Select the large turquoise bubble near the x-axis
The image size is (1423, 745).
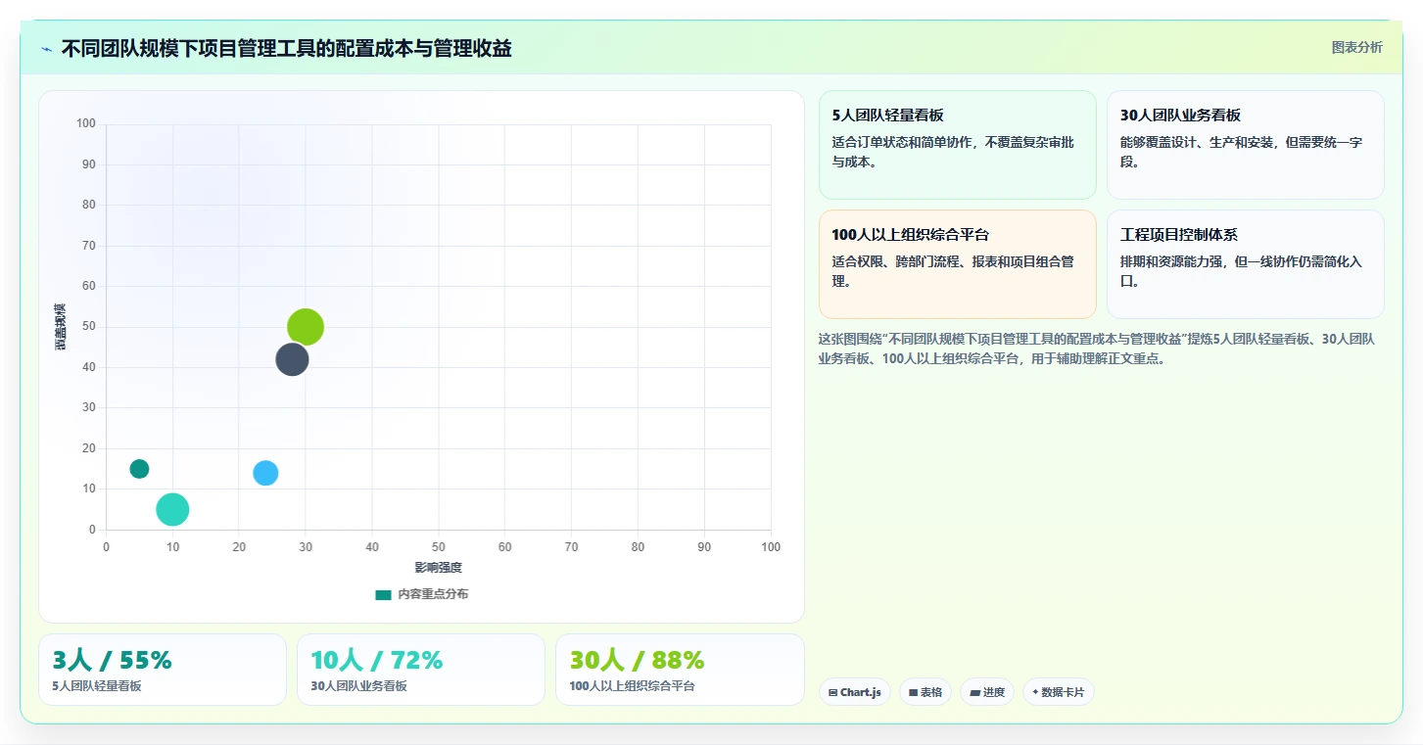[172, 509]
